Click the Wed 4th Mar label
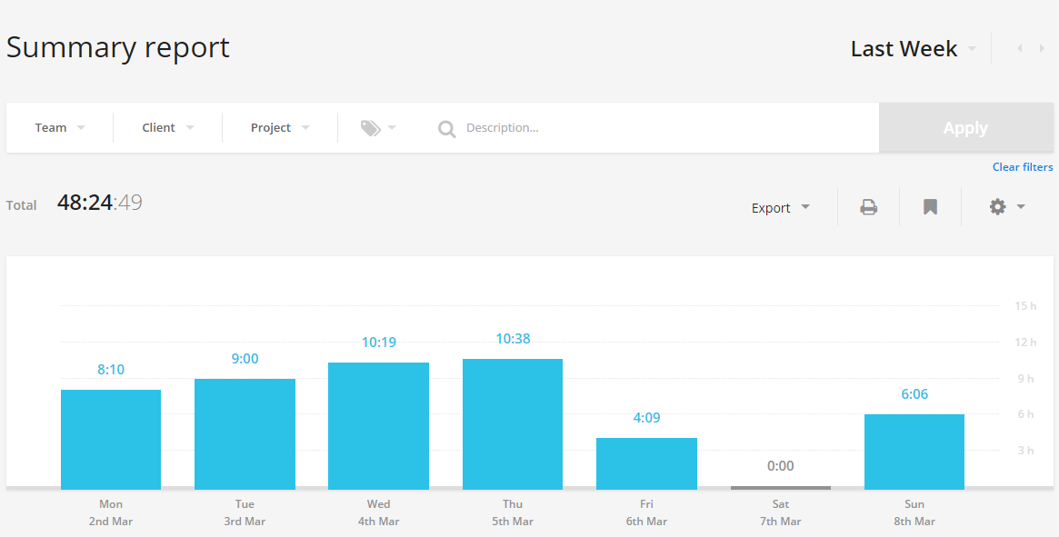 coord(378,512)
